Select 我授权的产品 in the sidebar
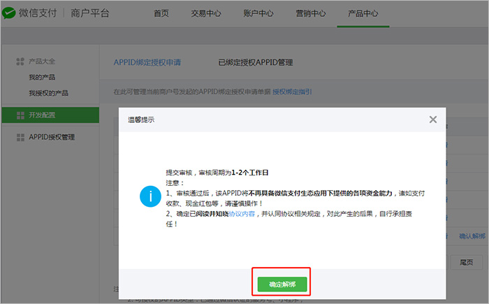This screenshot has height=304, width=489. 48,93
